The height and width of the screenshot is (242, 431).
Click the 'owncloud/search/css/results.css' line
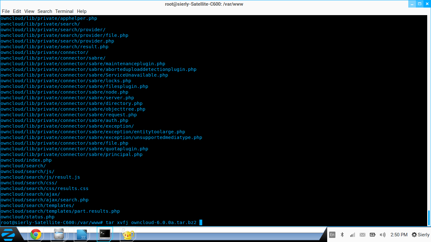[44, 188]
